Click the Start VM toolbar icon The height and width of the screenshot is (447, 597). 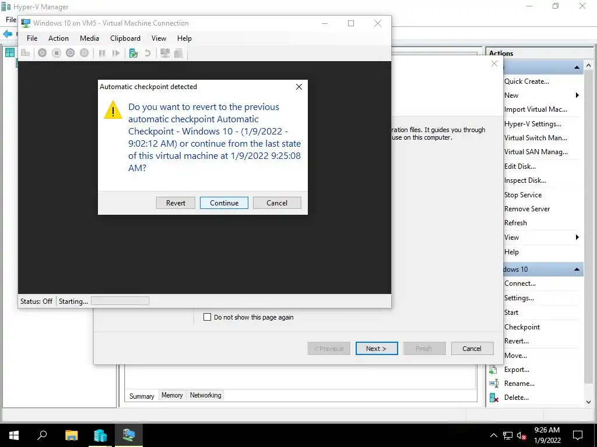click(42, 53)
